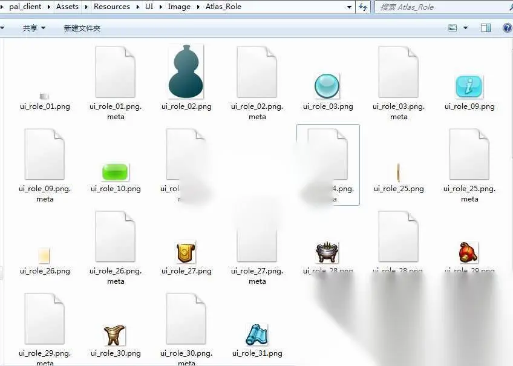
Task: Click the bronze goblet ui_role_30.png icon
Action: click(x=114, y=335)
